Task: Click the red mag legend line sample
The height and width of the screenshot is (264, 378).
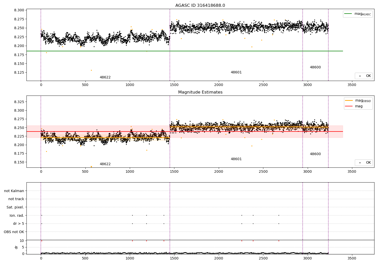Action: pos(349,106)
